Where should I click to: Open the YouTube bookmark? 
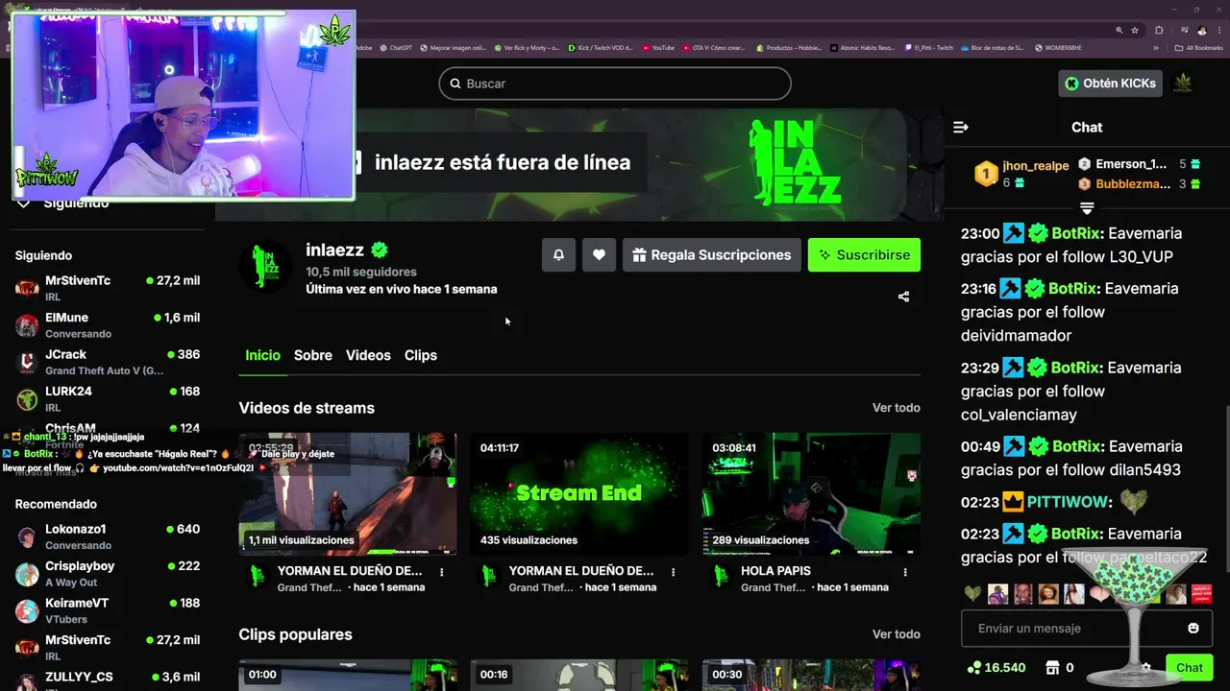click(658, 48)
